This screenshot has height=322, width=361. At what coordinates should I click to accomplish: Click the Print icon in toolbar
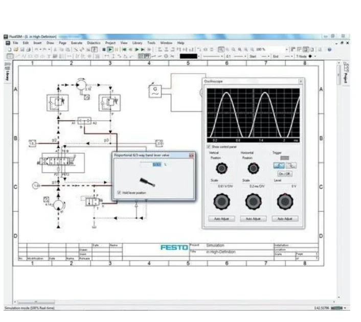click(28, 50)
